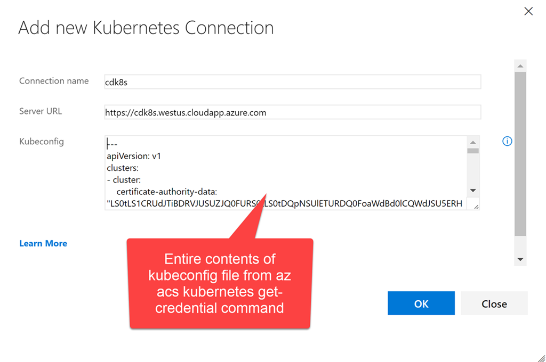Click into the Server URL field
Image resolution: width=546 pixels, height=362 pixels.
(x=293, y=112)
